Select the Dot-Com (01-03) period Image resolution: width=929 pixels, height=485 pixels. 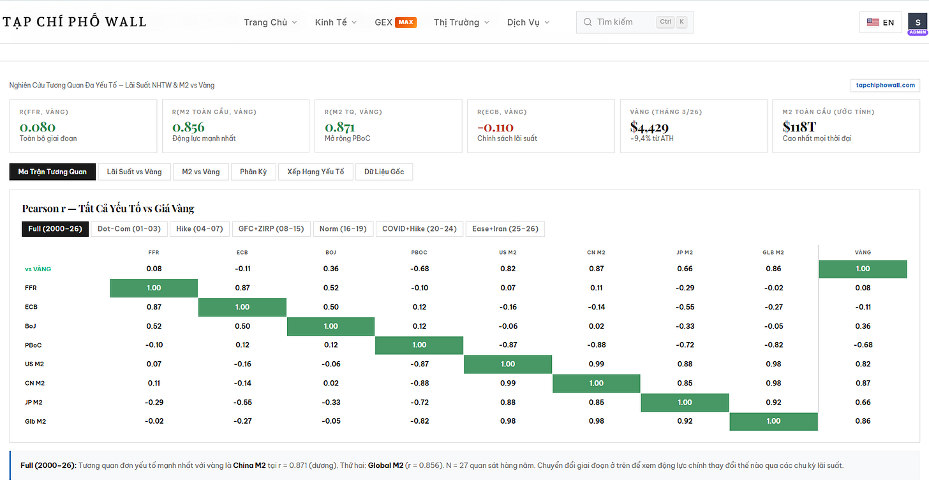pos(129,228)
